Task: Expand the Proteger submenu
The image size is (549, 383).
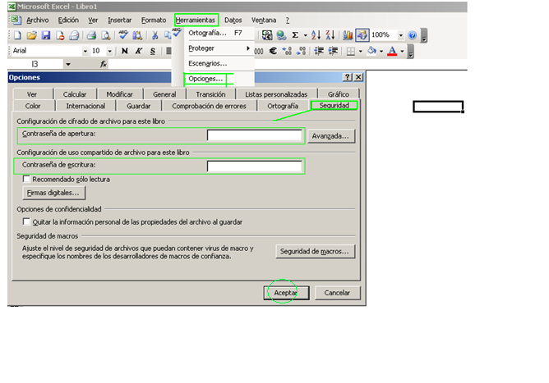Action: coord(219,48)
